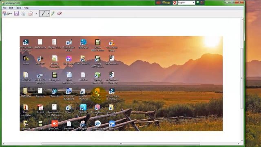Open the Send Snip dropdown arrow
Viewport: 261px width, 147px height.
pyautogui.click(x=36, y=13)
